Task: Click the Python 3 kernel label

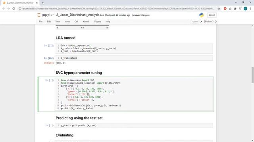Action: tap(209, 22)
